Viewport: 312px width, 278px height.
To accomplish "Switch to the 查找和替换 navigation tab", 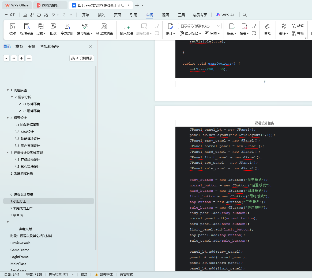I will click(50, 46).
